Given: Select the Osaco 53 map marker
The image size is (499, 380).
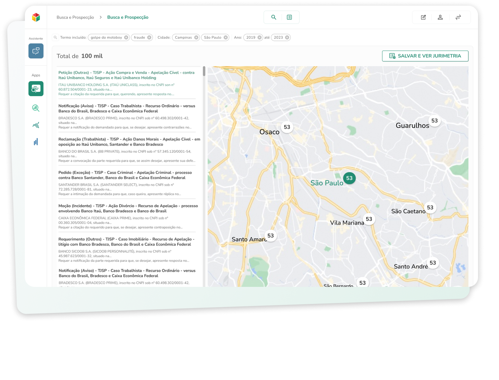Looking at the screenshot, I should [287, 127].
